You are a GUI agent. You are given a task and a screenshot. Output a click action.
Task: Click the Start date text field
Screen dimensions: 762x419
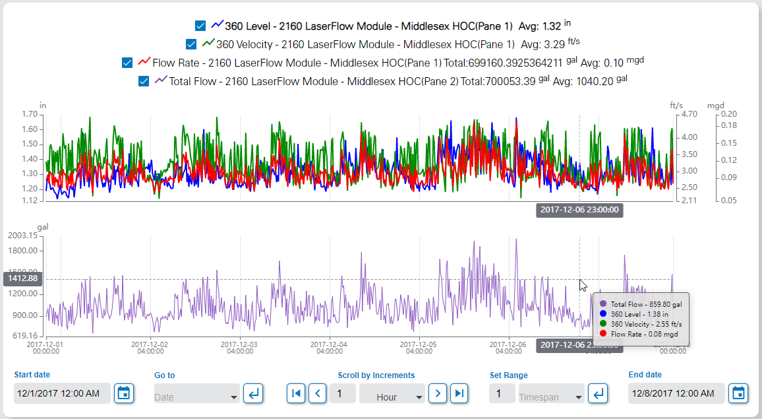coord(61,393)
